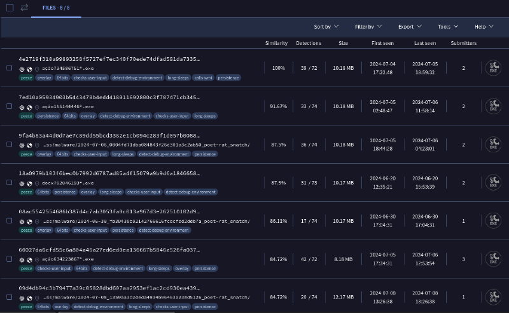This screenshot has height=313, width=509.
Task: Open the Sort by dropdown
Action: tap(326, 27)
